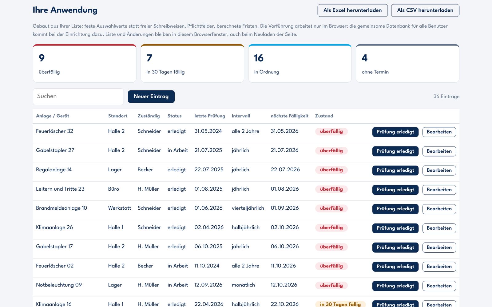The width and height of the screenshot is (492, 307).
Task: Click the 36 Einträge count label
Action: pyautogui.click(x=446, y=96)
